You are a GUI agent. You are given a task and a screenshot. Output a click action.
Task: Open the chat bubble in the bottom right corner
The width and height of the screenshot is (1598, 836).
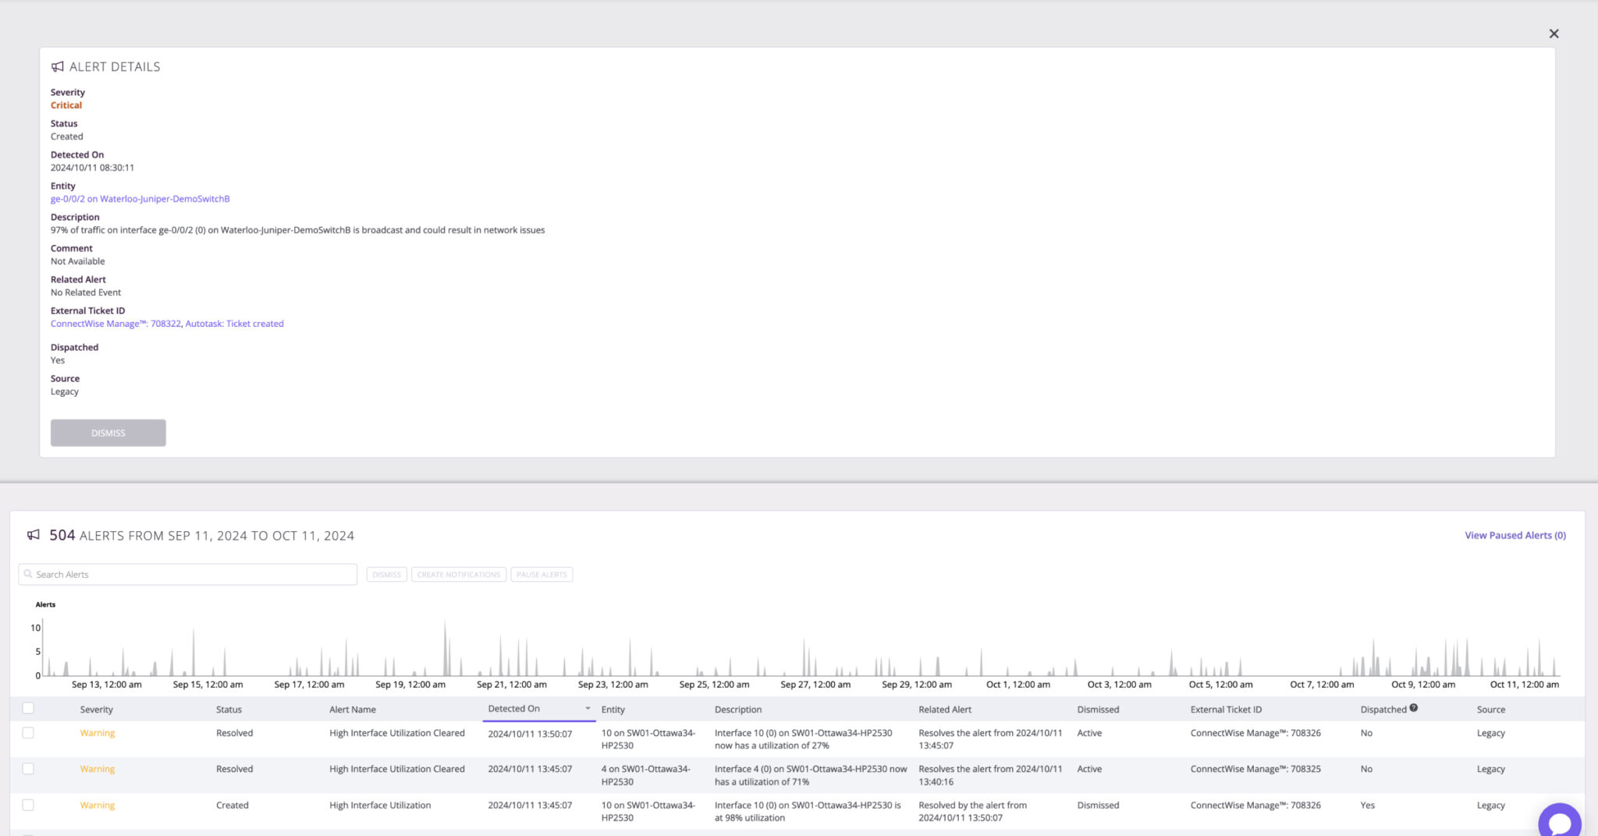(1559, 820)
